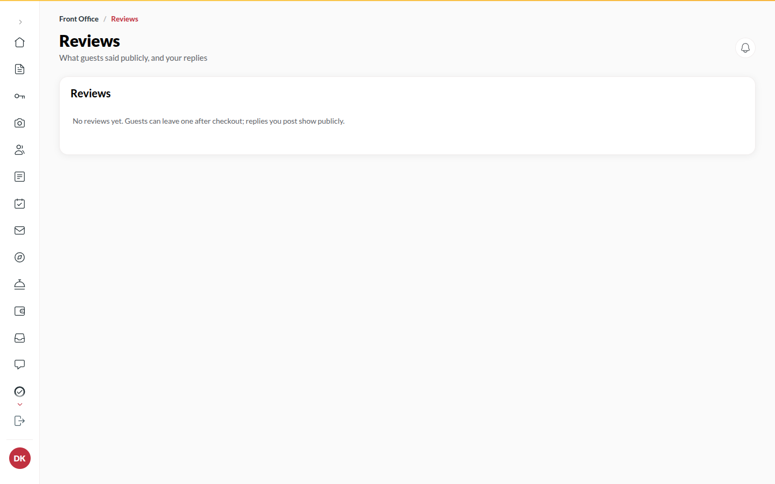Viewport: 775px width, 484px height.
Task: Open the DK user avatar
Action: 20,458
